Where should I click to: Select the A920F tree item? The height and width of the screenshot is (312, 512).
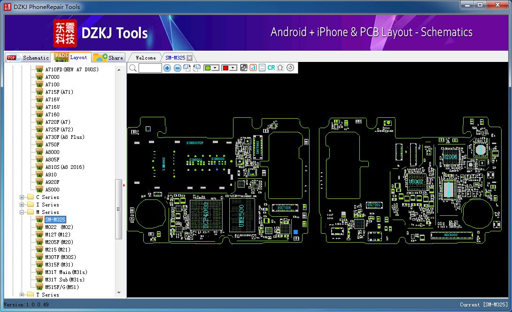pyautogui.click(x=52, y=182)
